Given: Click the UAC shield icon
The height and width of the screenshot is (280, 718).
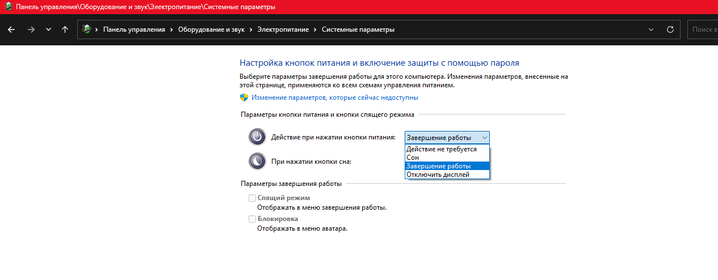Looking at the screenshot, I should tap(244, 97).
